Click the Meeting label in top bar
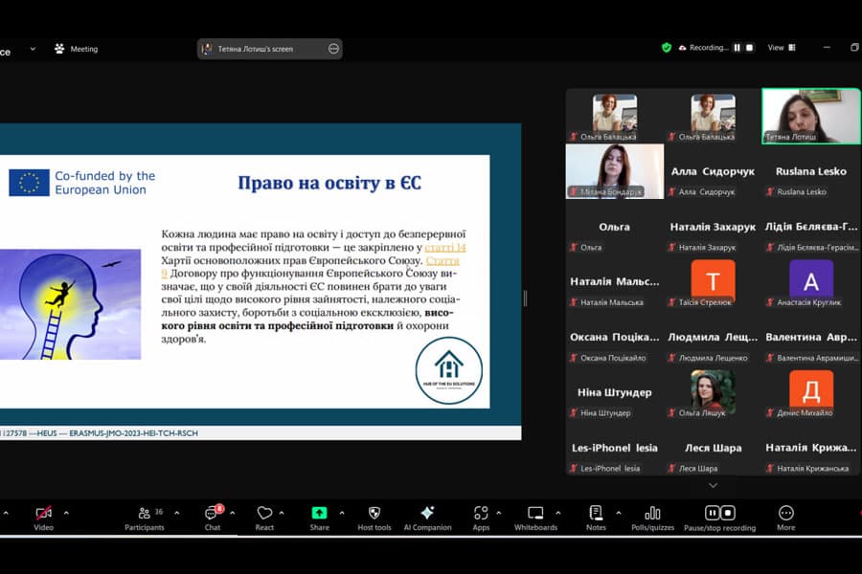This screenshot has width=862, height=574. pyautogui.click(x=83, y=49)
